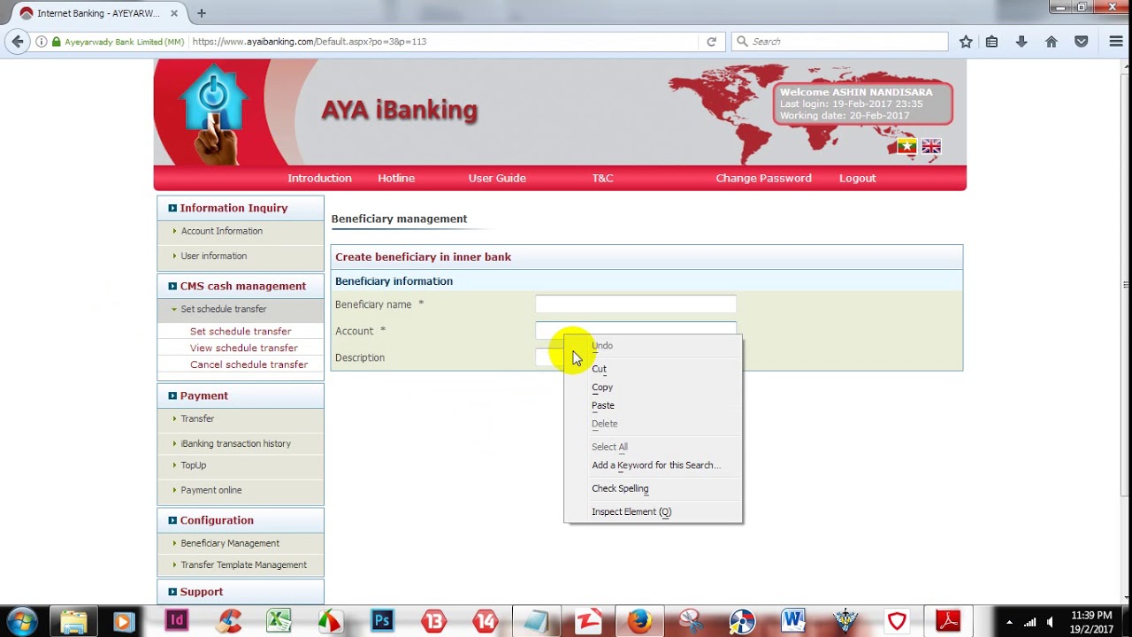The height and width of the screenshot is (637, 1132).
Task: Open the Change Password link
Action: pos(763,178)
